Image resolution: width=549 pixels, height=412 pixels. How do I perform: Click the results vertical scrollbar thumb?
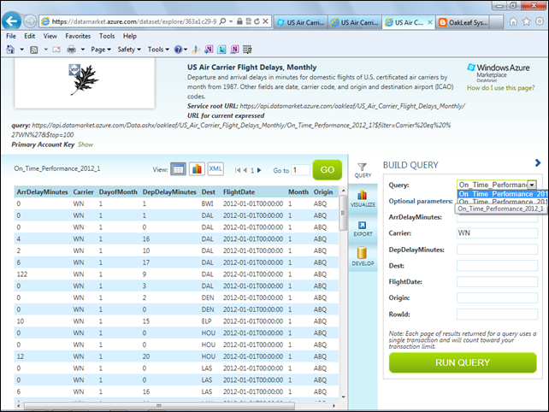pyautogui.click(x=343, y=214)
